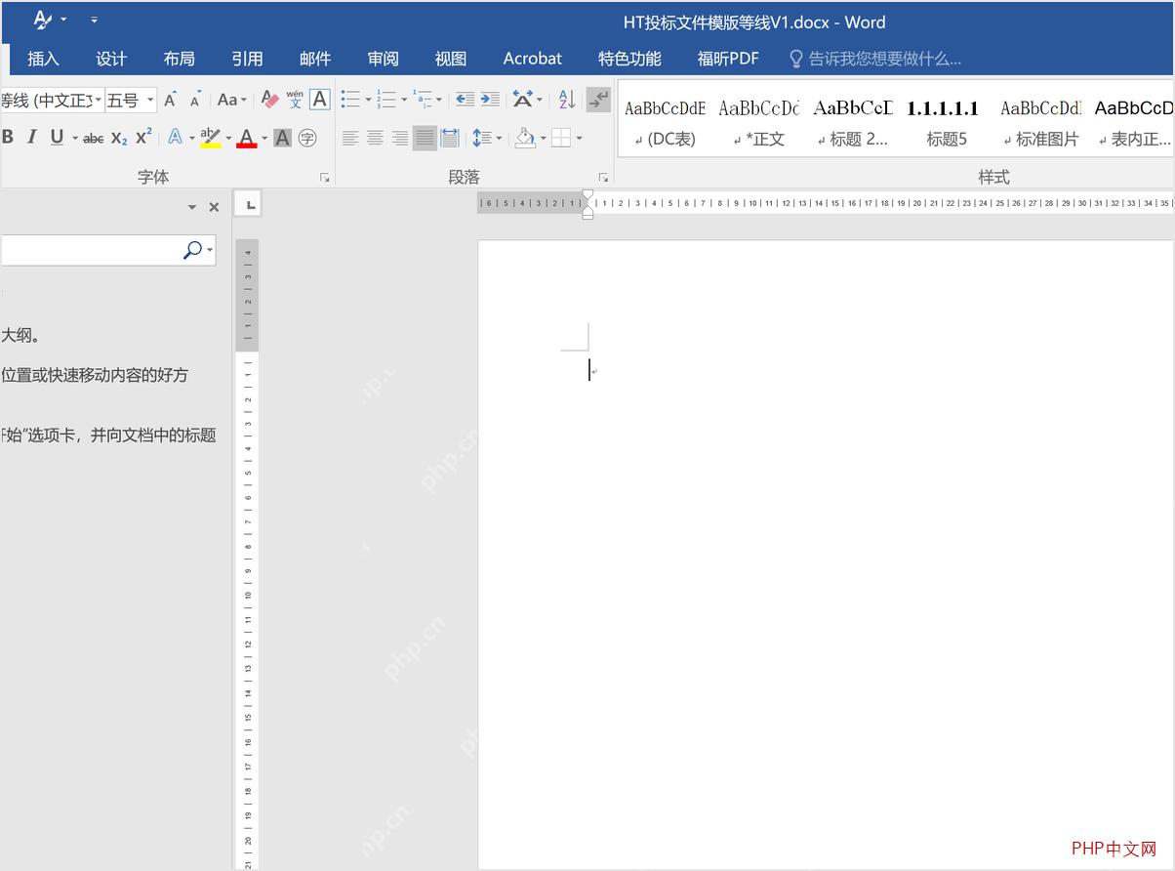The width and height of the screenshot is (1175, 871).
Task: Align text right
Action: (400, 138)
